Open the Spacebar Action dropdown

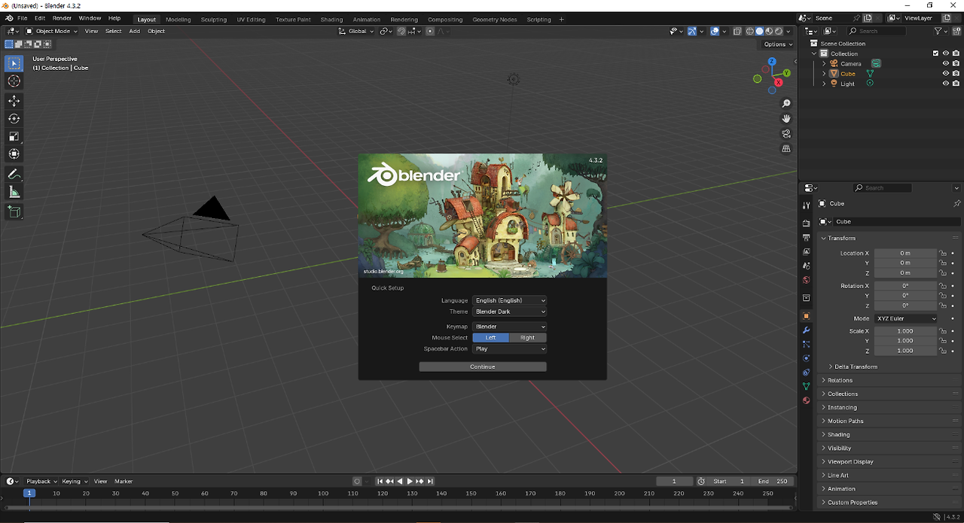[509, 349]
